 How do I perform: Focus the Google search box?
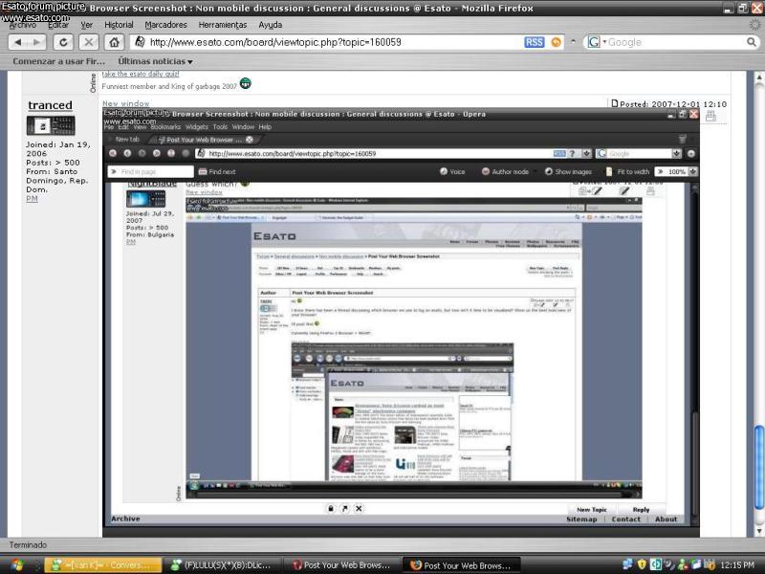(676, 42)
